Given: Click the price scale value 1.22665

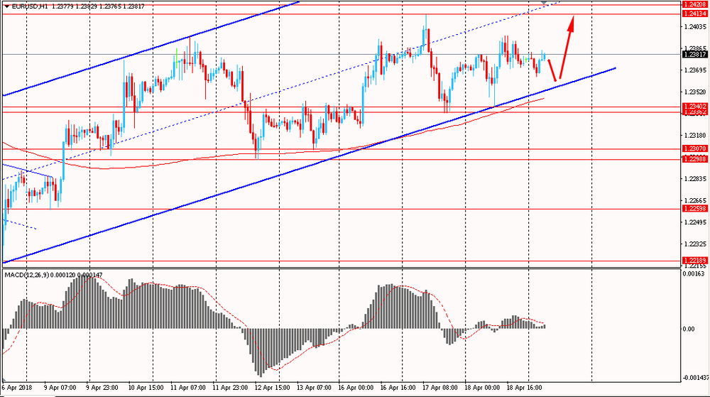Looking at the screenshot, I should [x=694, y=200].
